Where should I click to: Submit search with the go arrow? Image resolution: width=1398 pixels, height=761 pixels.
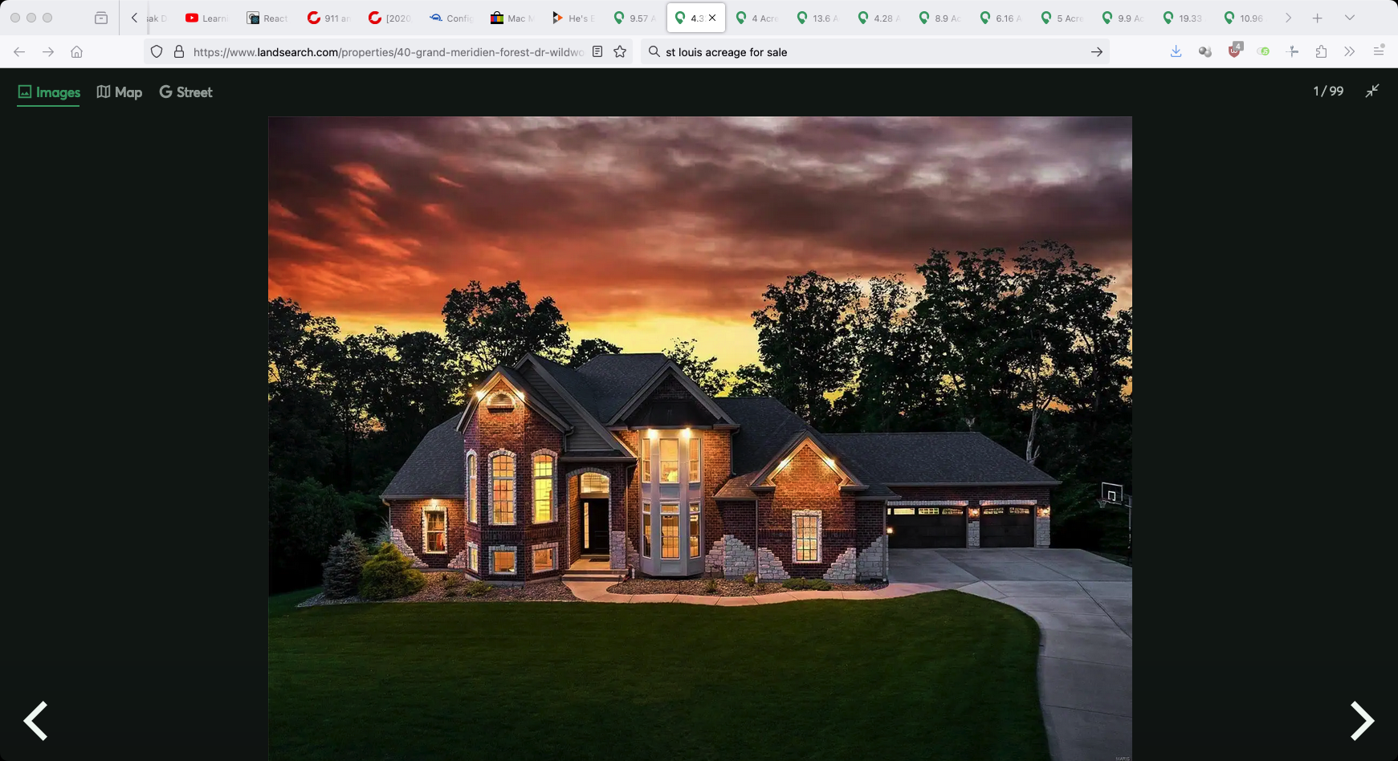[x=1097, y=52]
